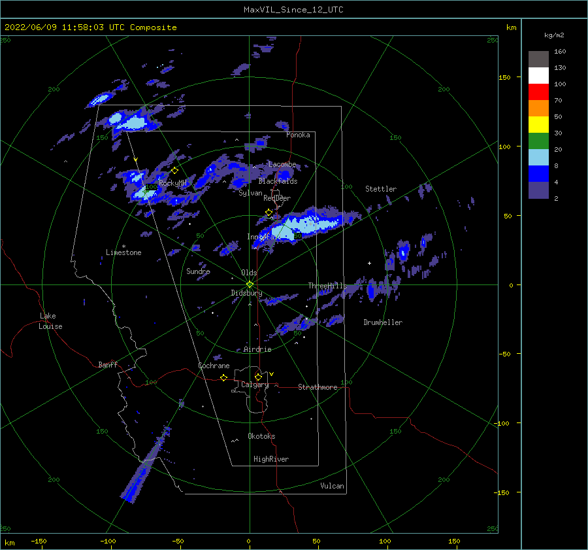The height and width of the screenshot is (550, 588).
Task: Click the yellow diamond radar center marker near Olds
Action: coord(250,284)
